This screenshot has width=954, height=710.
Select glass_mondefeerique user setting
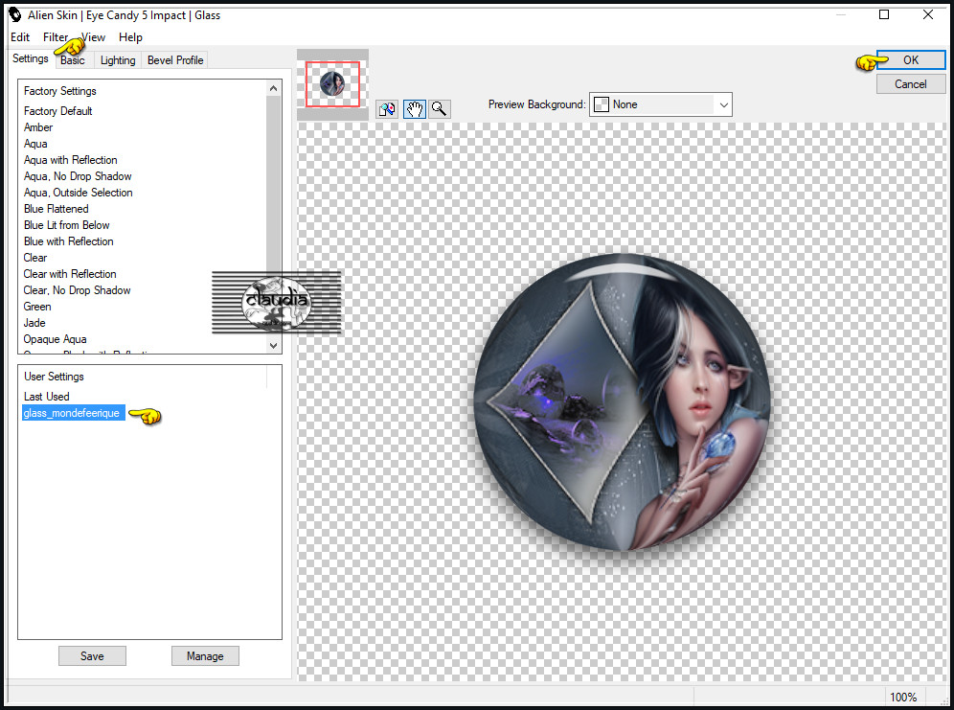point(73,413)
